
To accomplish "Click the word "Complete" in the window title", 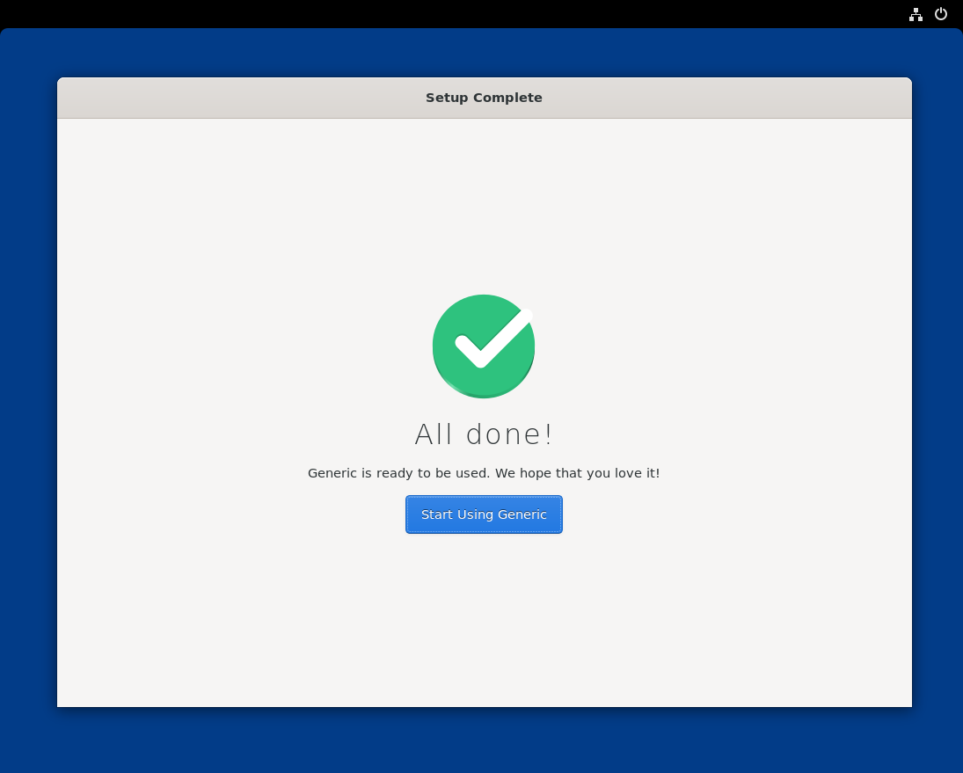I will (x=507, y=98).
